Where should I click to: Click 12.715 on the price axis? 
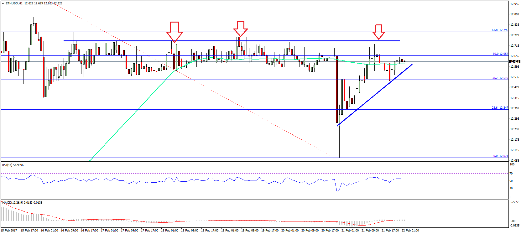pyautogui.click(x=514, y=46)
